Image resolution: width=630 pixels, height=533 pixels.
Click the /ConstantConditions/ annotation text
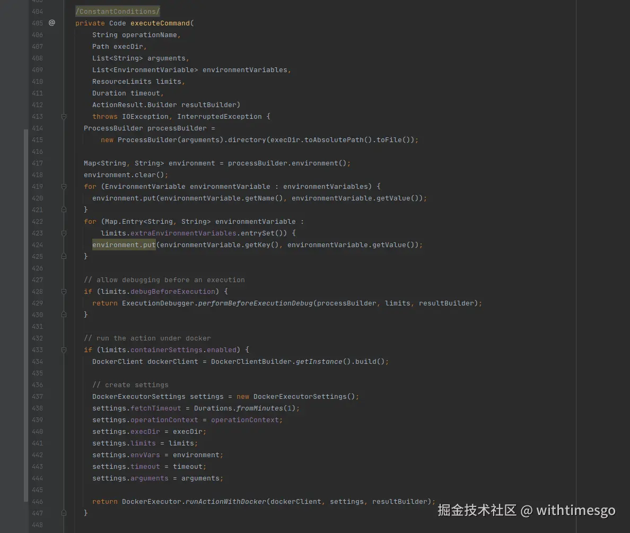[118, 11]
